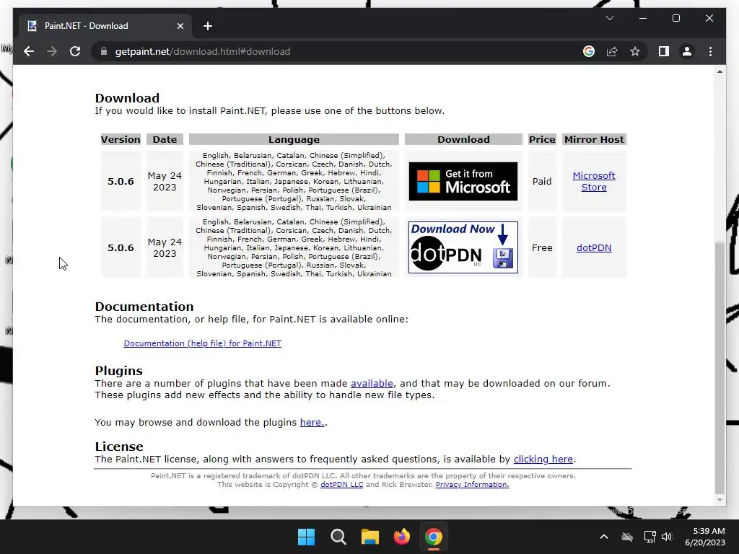Open Chrome's three-dot menu
The height and width of the screenshot is (554, 739).
(x=710, y=51)
